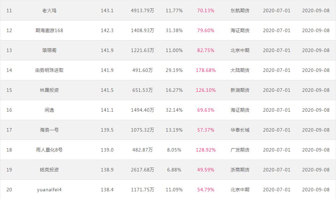Select the 闲逸 account name

pos(49,110)
